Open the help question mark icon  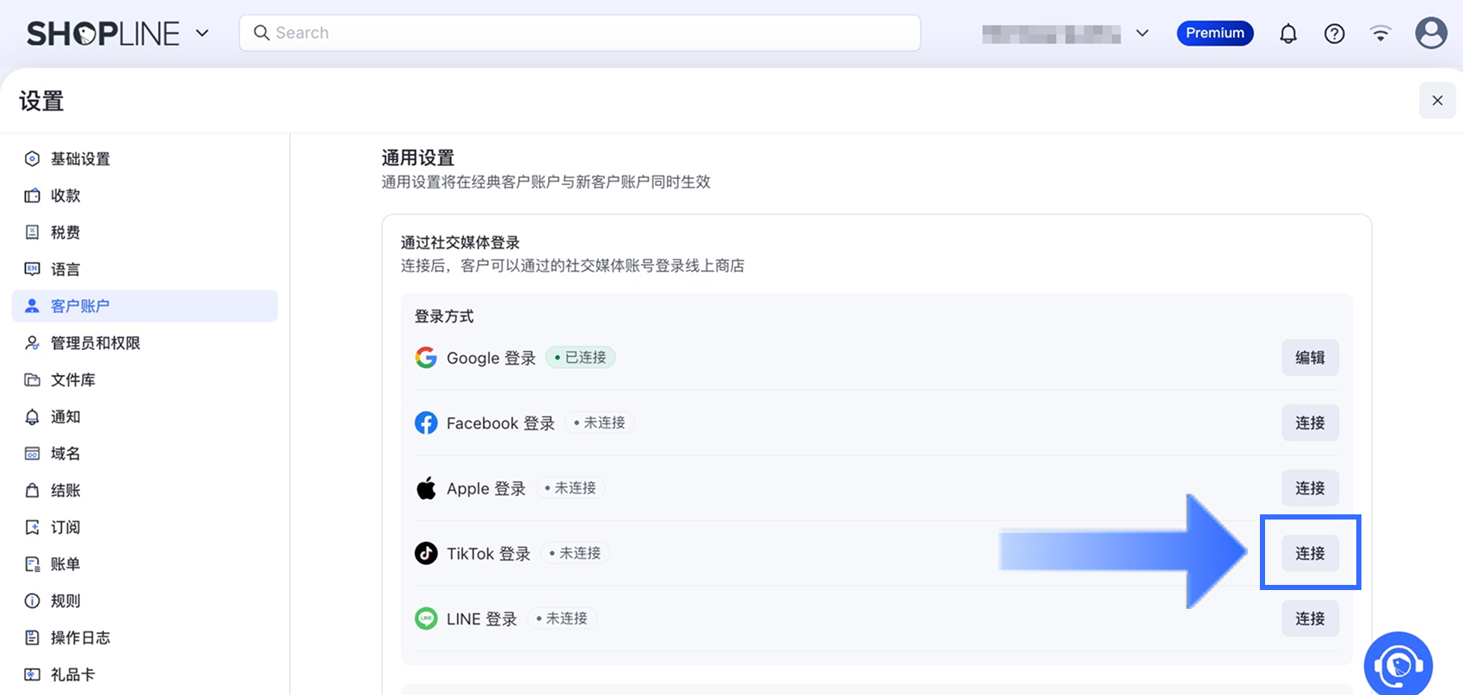(1334, 34)
